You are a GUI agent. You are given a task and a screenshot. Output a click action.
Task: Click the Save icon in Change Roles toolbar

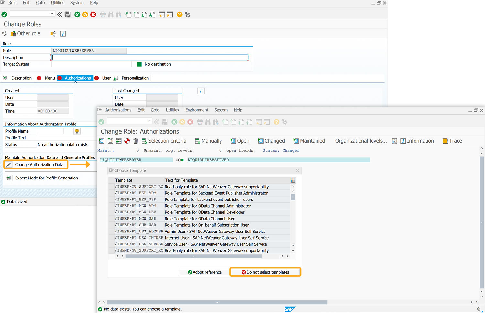click(68, 15)
